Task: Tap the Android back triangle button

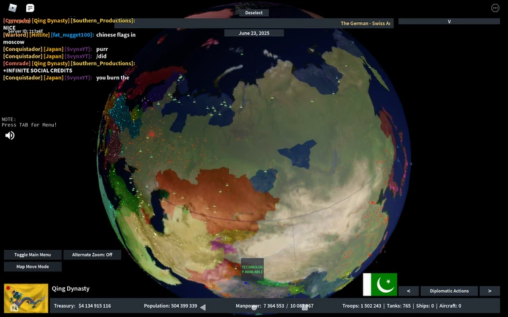Action: coord(203,308)
